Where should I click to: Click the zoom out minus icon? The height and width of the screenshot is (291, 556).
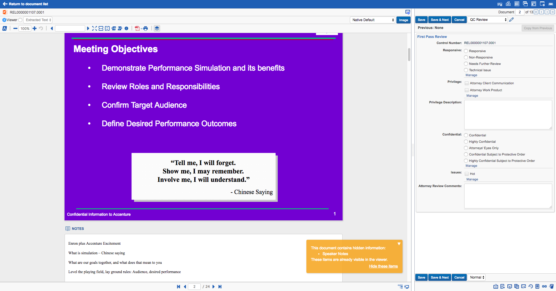click(x=15, y=28)
